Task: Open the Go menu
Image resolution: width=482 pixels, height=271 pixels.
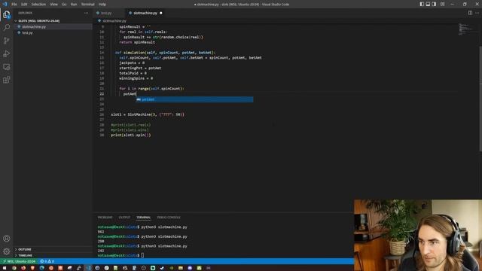Action: [64, 5]
